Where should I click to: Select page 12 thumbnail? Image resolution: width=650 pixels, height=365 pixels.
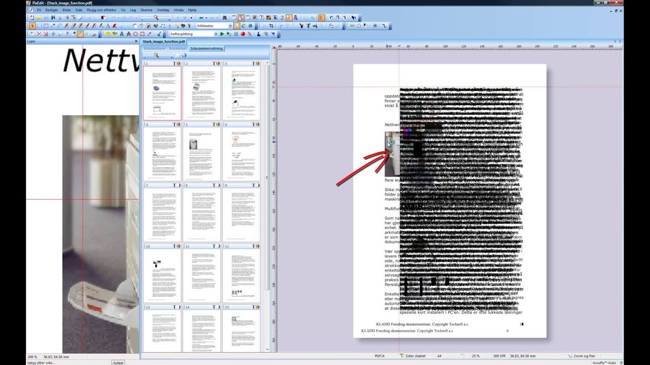(241, 275)
